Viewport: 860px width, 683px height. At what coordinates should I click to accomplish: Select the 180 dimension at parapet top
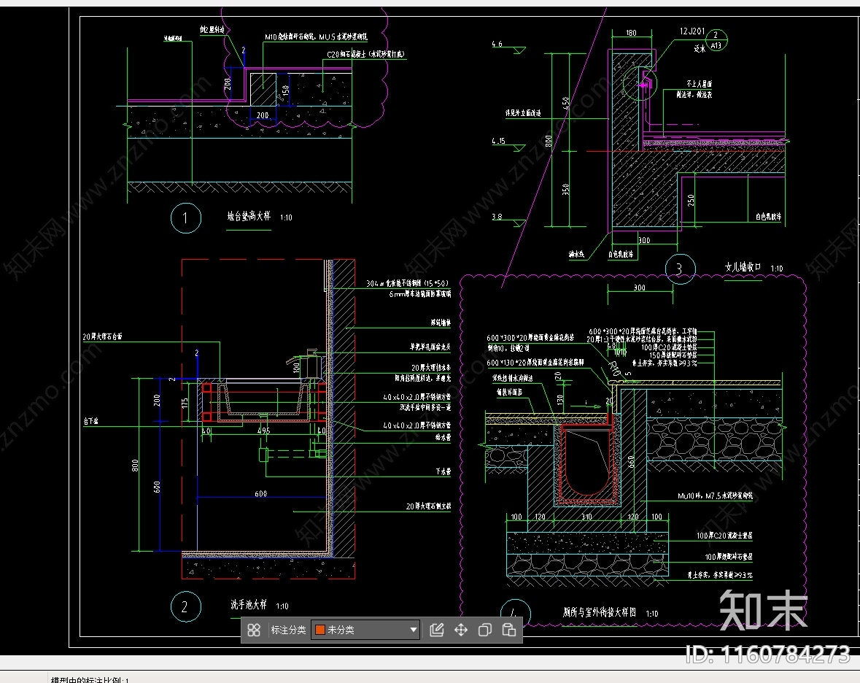click(631, 33)
